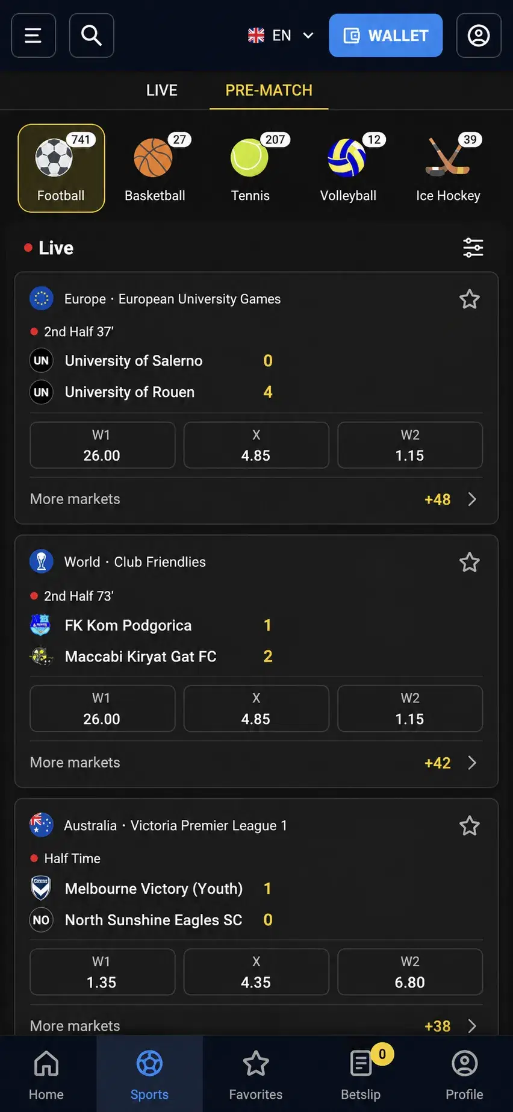Viewport: 513px width, 1112px height.
Task: Select W1 odds 1.35 for Melbourne Victory
Action: coord(102,972)
